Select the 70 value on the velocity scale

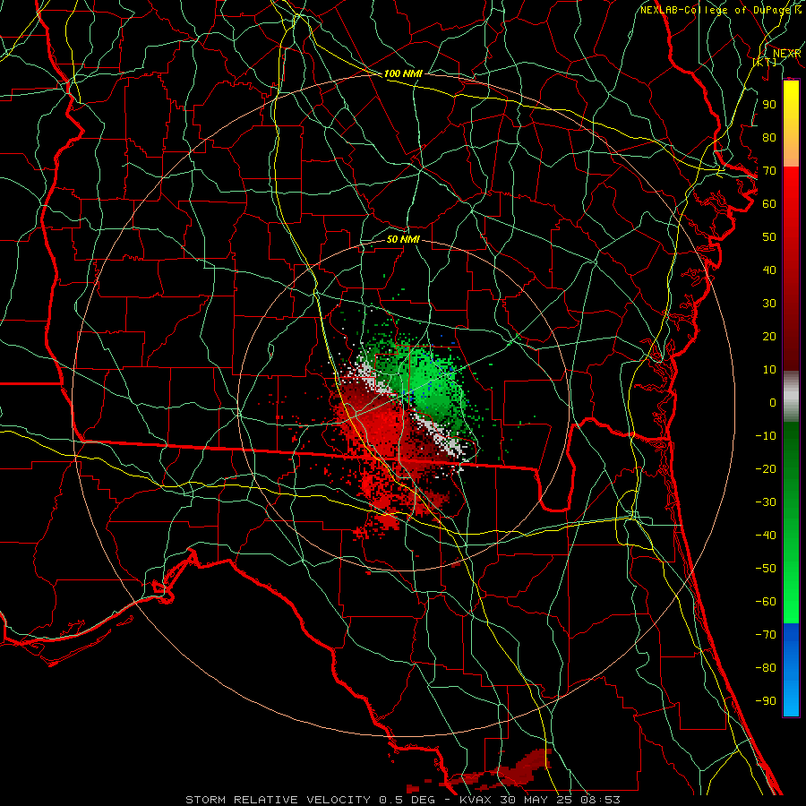[x=769, y=171]
